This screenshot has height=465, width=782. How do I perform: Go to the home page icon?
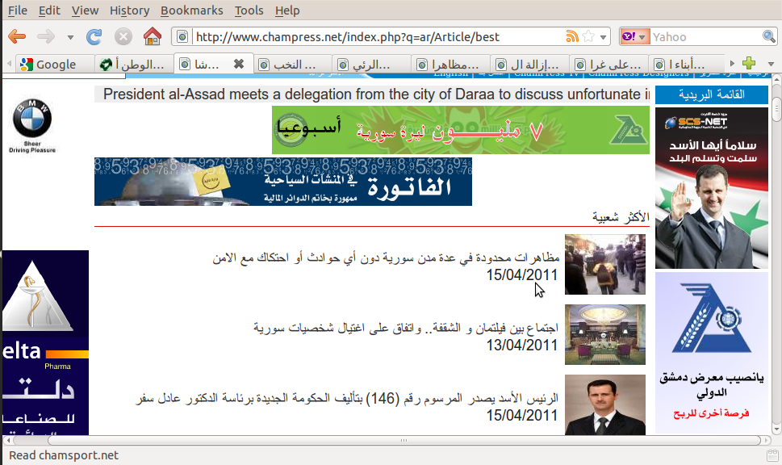click(x=152, y=36)
